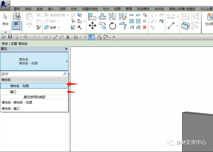The image size is (213, 152).
Task: Click Close Hidden Windows icon
Action: [100, 37]
